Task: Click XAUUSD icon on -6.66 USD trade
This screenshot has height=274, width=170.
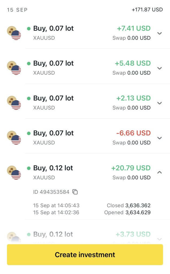Action: [x=14, y=138]
